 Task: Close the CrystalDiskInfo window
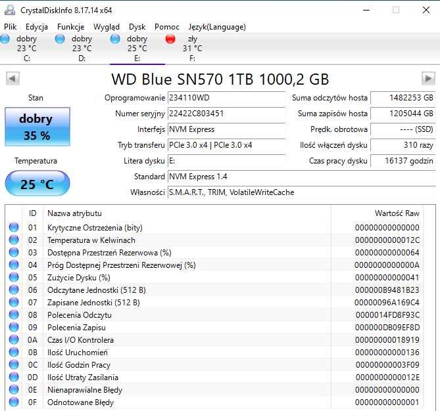click(426, 10)
